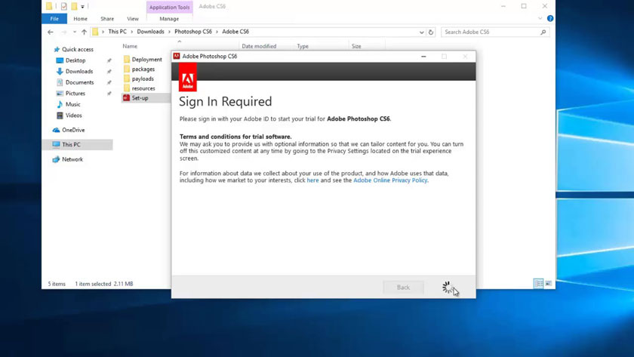
Task: Click the New folder quick access icon
Action: (74, 7)
